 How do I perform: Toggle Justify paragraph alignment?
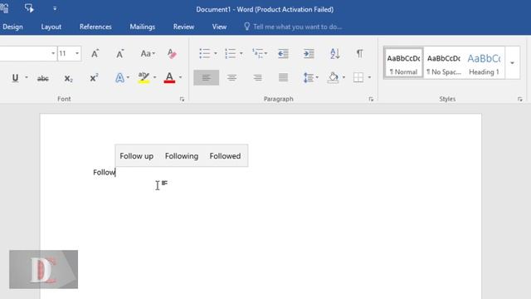tap(283, 77)
